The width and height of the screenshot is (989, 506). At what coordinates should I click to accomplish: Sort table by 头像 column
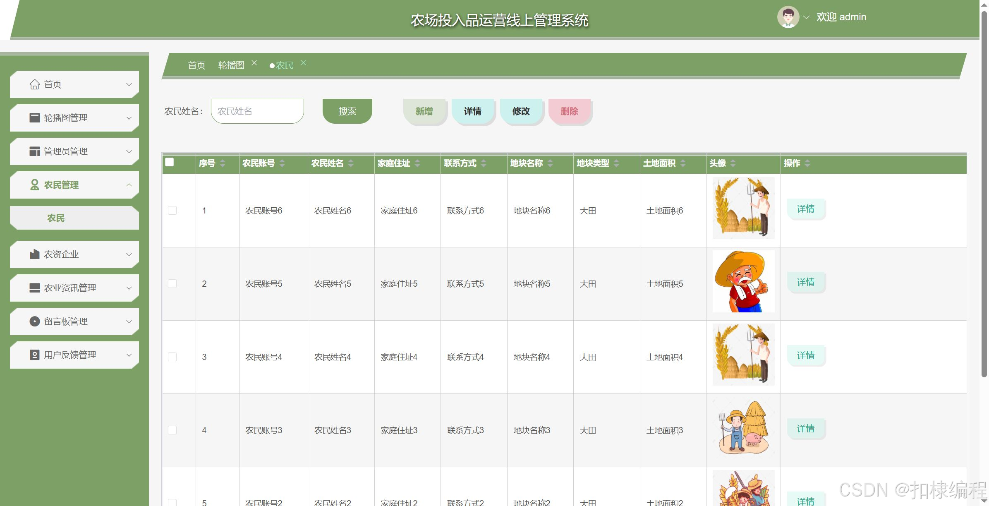733,163
